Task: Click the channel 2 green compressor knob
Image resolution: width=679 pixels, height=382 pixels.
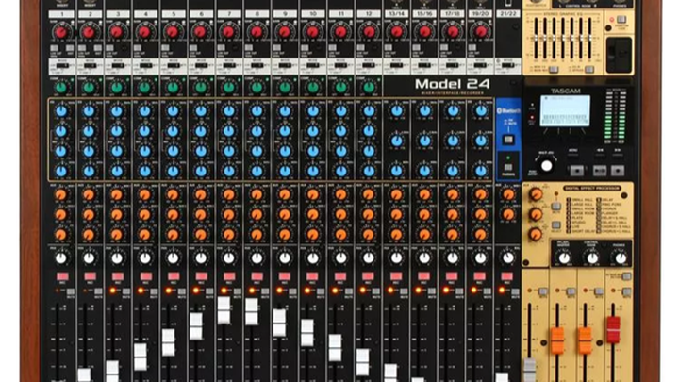Action: coord(90,87)
